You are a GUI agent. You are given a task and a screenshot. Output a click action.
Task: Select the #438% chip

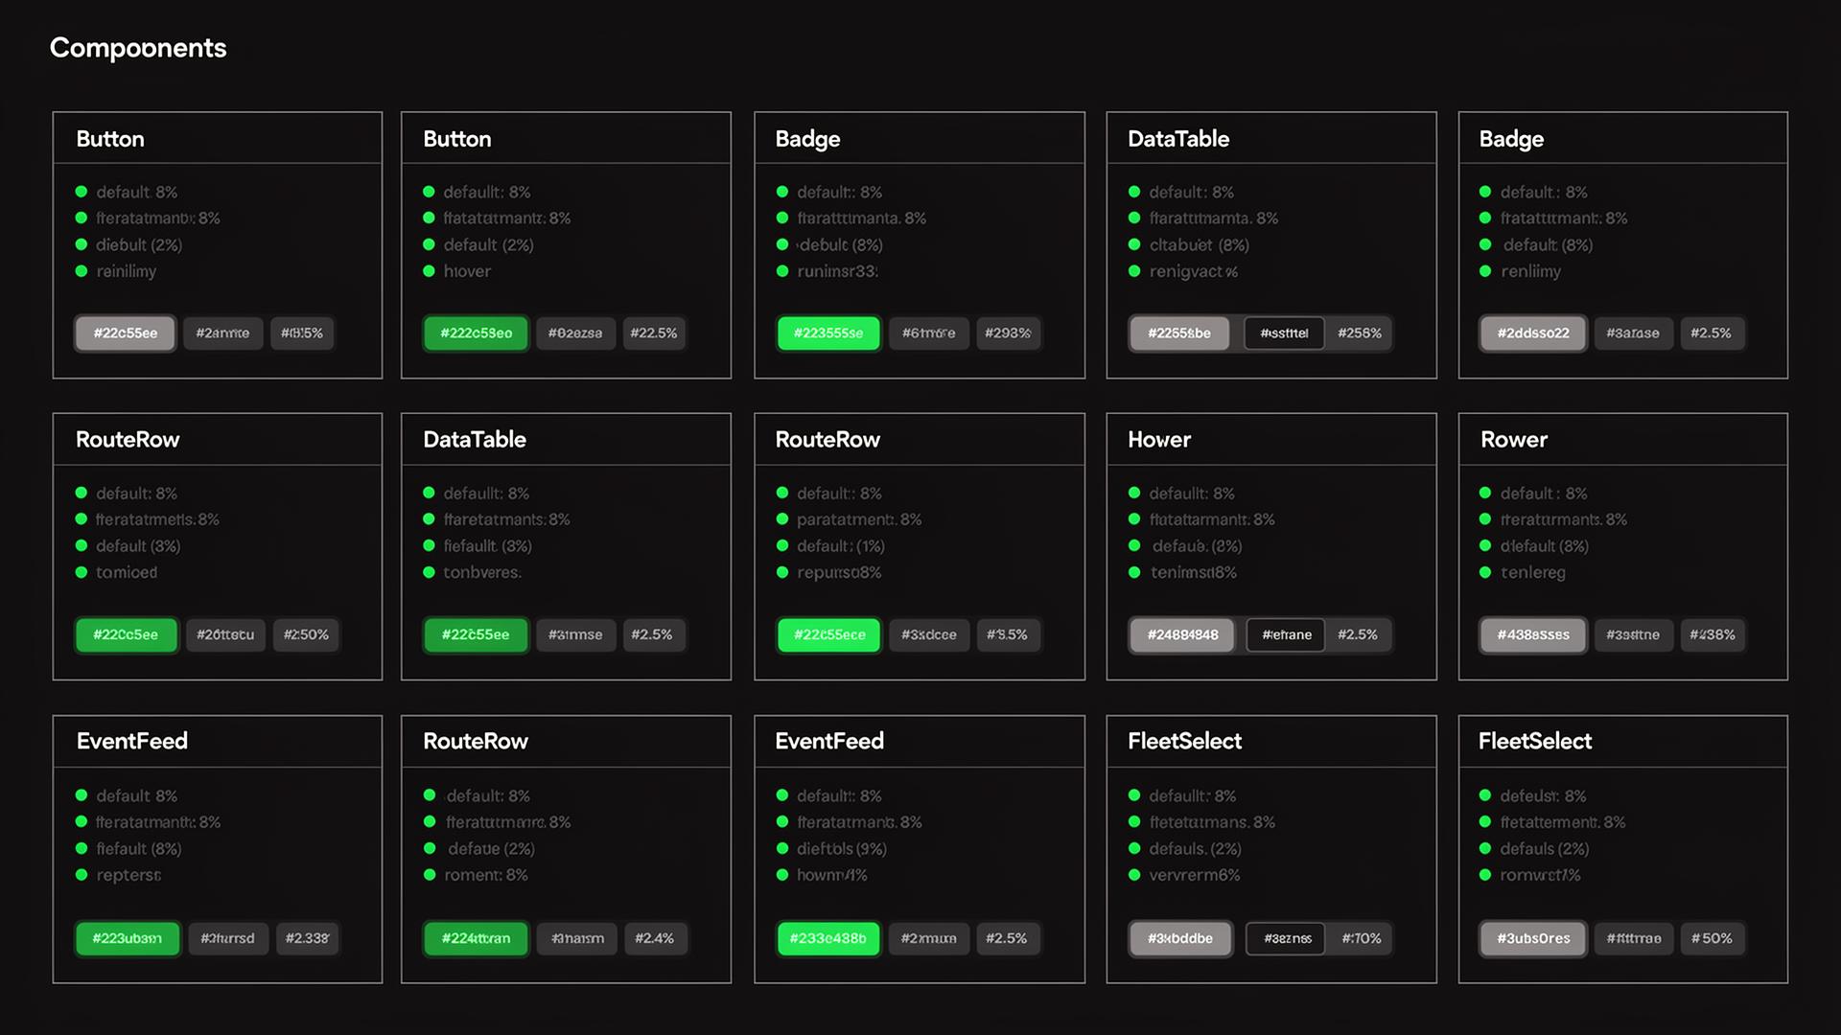pos(1712,634)
